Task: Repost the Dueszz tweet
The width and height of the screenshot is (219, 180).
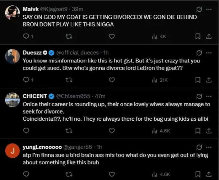Action: [69, 80]
